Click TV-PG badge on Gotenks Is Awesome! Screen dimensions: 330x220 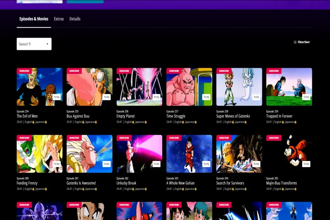(106, 164)
